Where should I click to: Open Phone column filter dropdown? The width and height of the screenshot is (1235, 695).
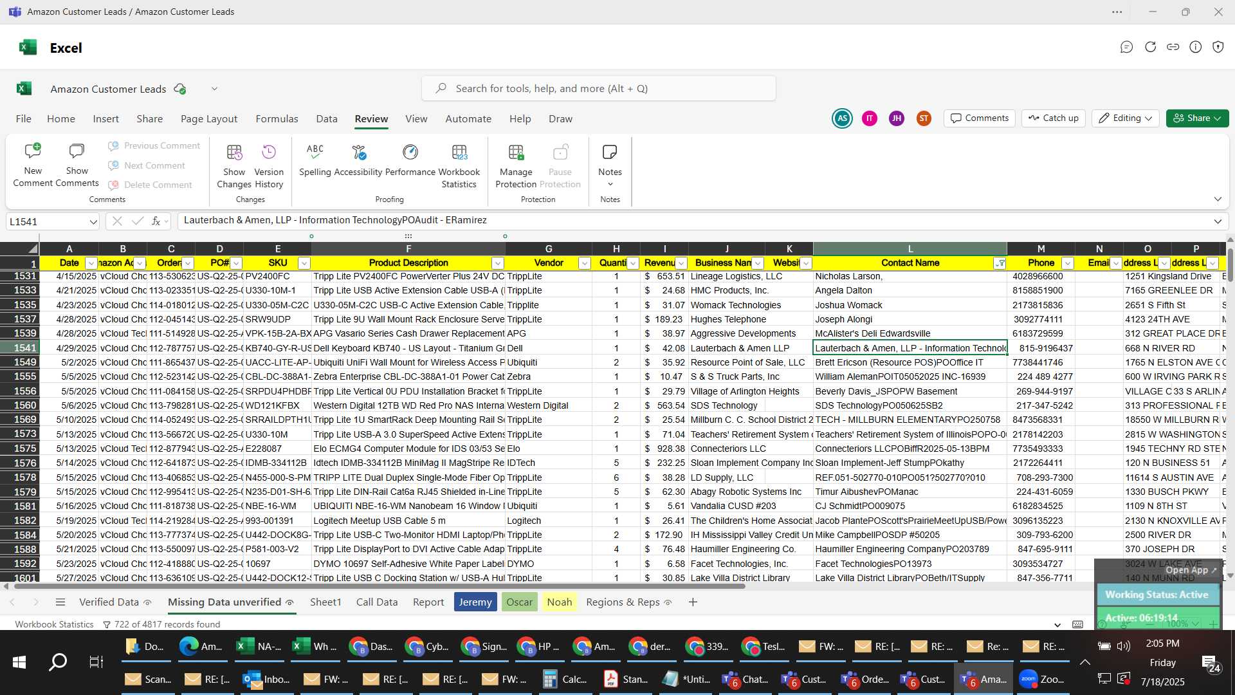[x=1067, y=263]
